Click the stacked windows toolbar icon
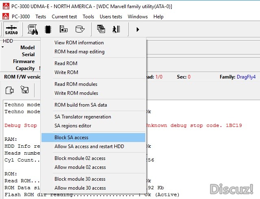Viewport: 260px width, 199px height. (101, 29)
